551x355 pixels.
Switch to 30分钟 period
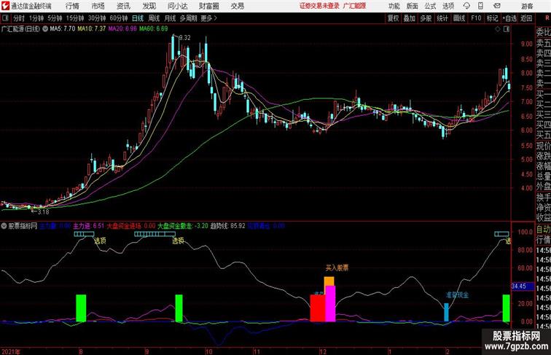(97, 18)
